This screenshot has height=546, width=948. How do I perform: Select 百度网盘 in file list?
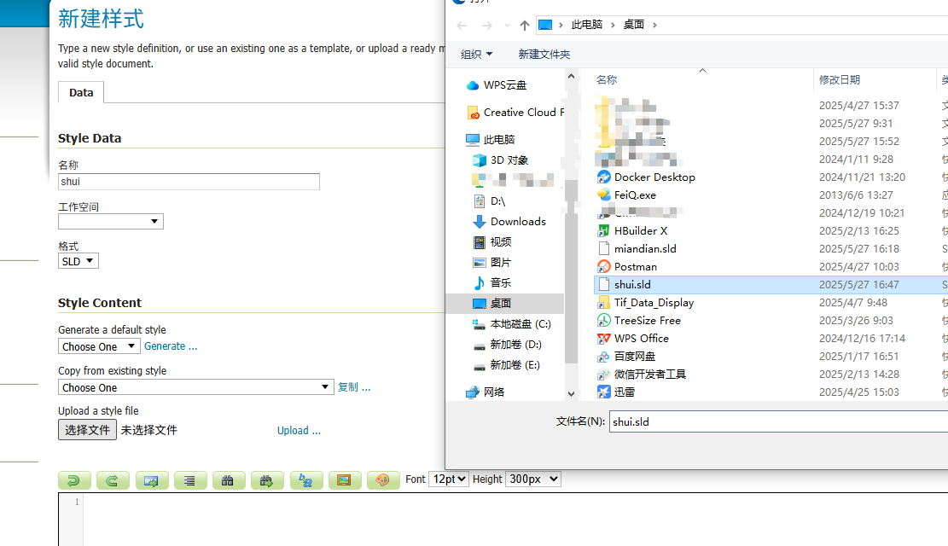pyautogui.click(x=625, y=357)
